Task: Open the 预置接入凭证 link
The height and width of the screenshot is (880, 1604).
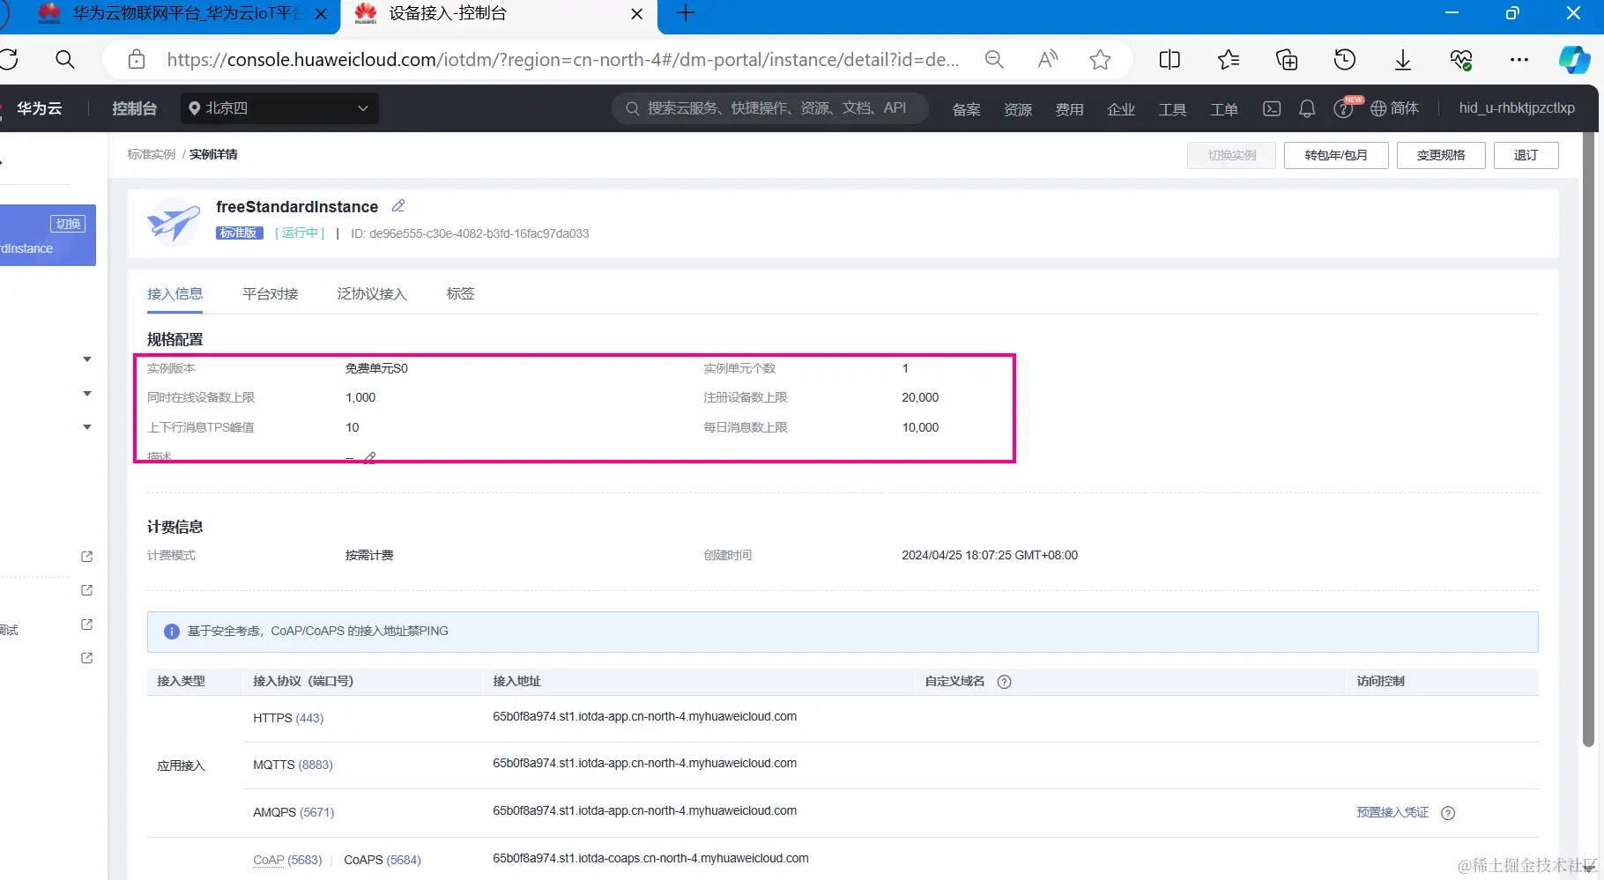Action: (1392, 813)
